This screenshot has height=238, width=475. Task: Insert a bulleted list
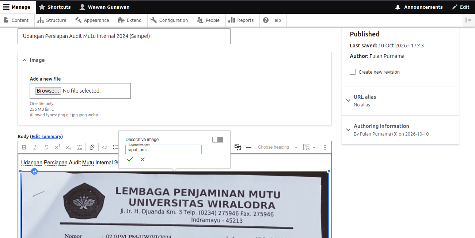click(x=115, y=147)
